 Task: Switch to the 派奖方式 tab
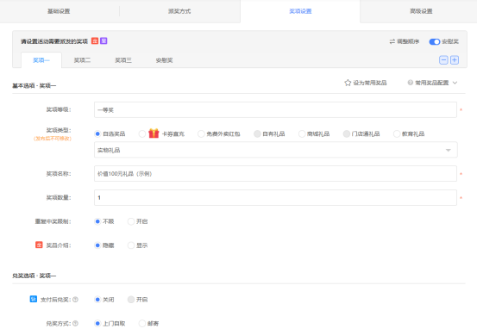point(179,11)
